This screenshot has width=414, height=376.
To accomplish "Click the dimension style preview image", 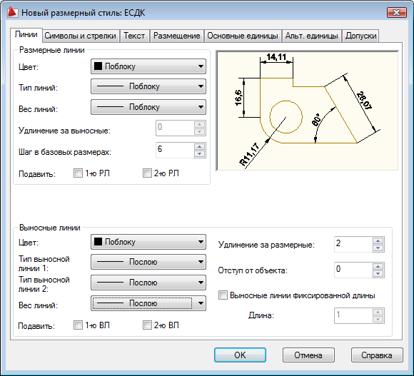I will pyautogui.click(x=307, y=111).
